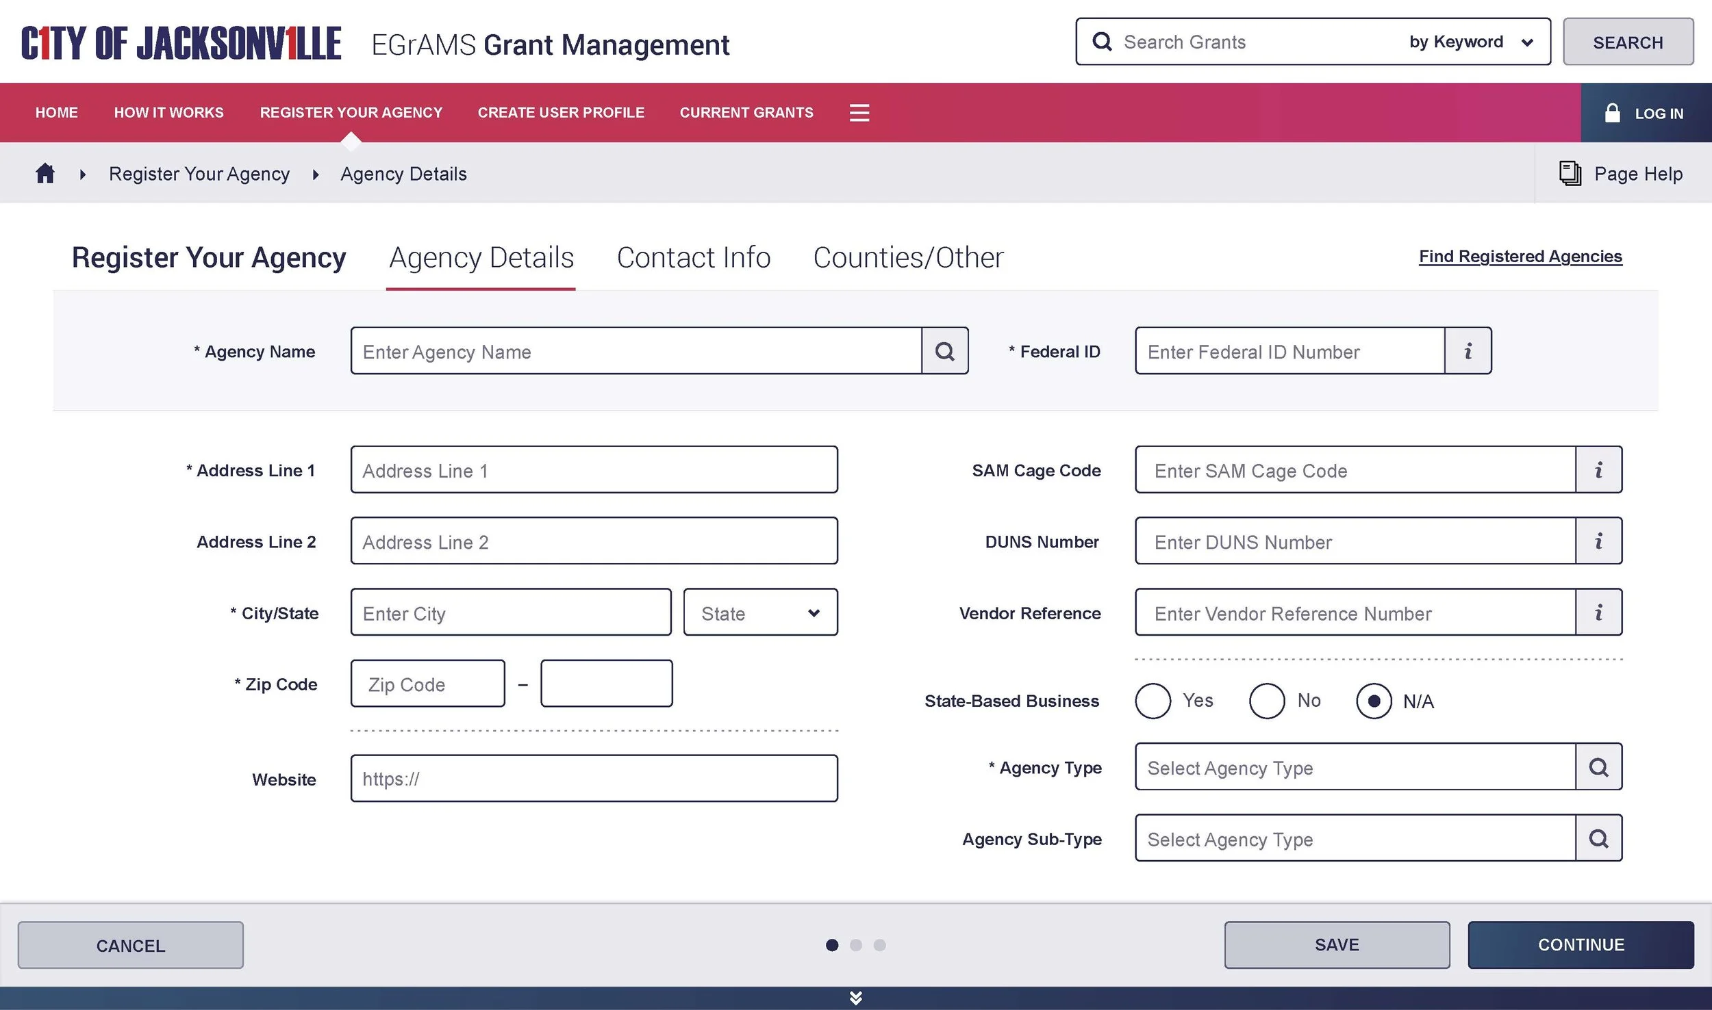Open the hamburger menu in navigation bar
Image resolution: width=1712 pixels, height=1010 pixels.
pos(859,113)
